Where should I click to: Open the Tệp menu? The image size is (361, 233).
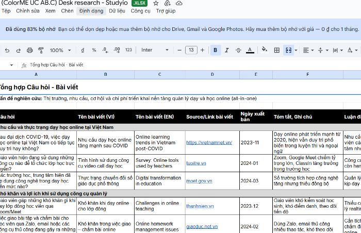click(x=6, y=11)
